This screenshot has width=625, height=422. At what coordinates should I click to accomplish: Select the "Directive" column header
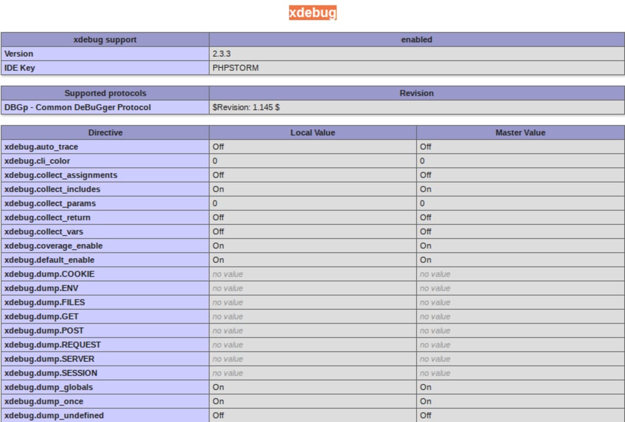105,133
